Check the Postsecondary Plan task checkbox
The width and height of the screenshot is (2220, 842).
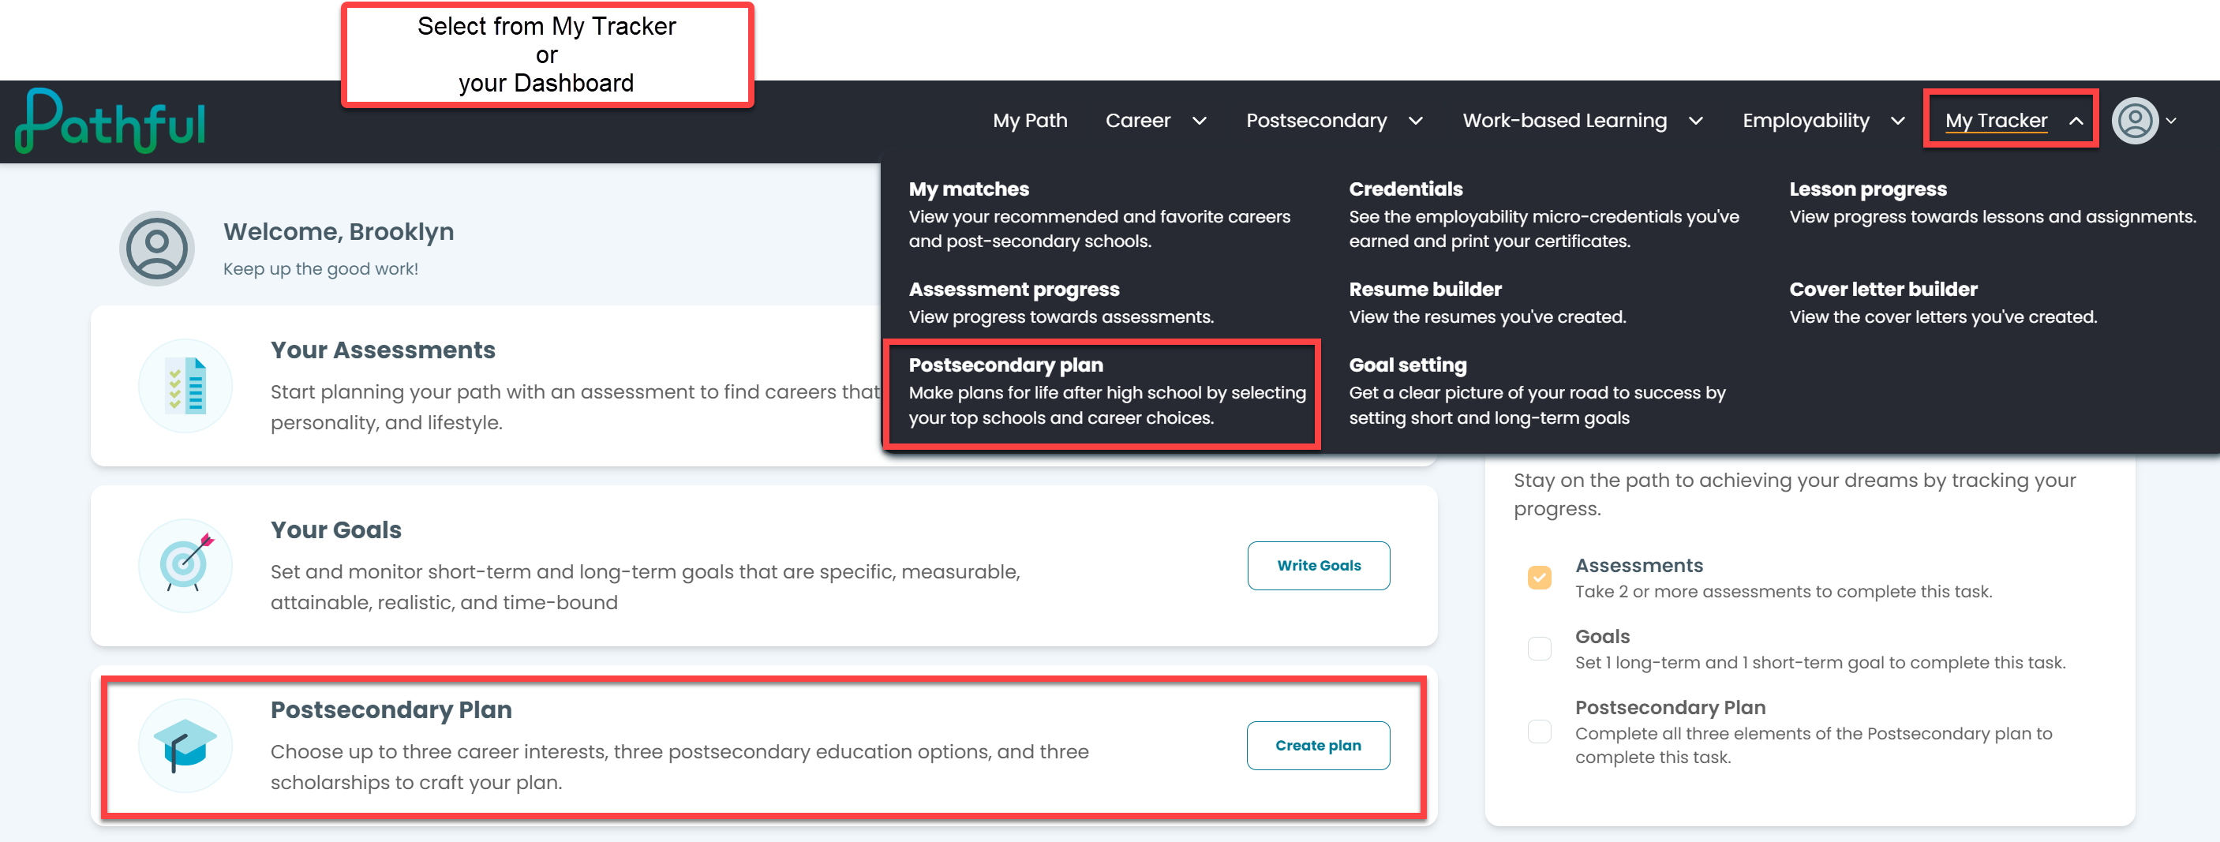tap(1539, 732)
